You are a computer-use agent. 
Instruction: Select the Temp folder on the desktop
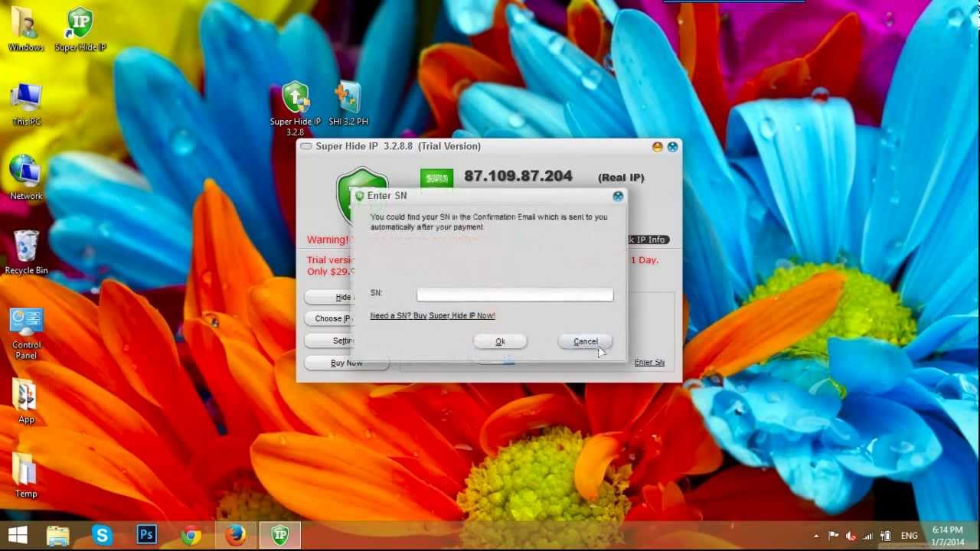pos(26,476)
